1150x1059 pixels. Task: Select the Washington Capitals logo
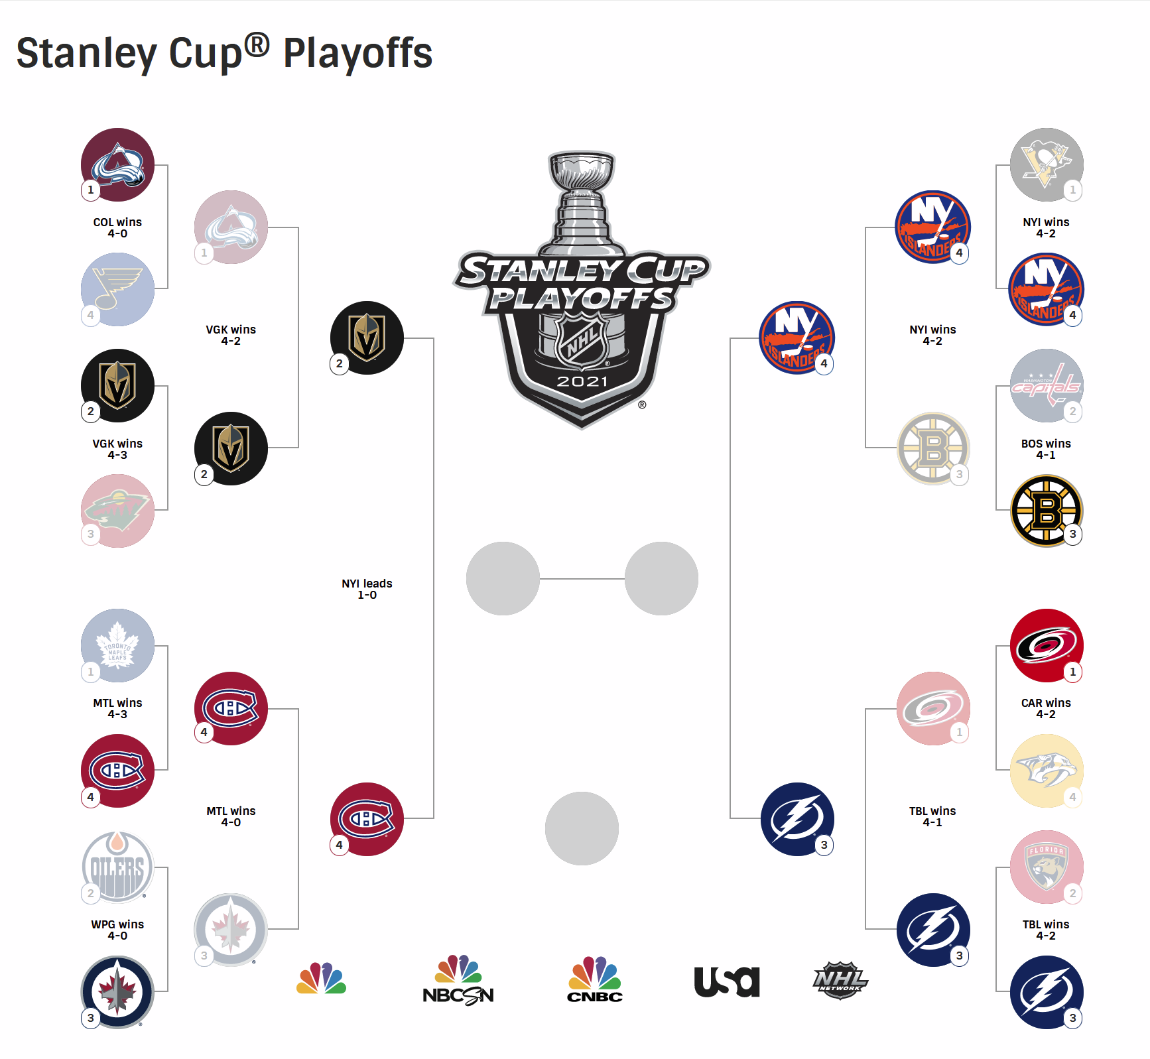[1046, 385]
